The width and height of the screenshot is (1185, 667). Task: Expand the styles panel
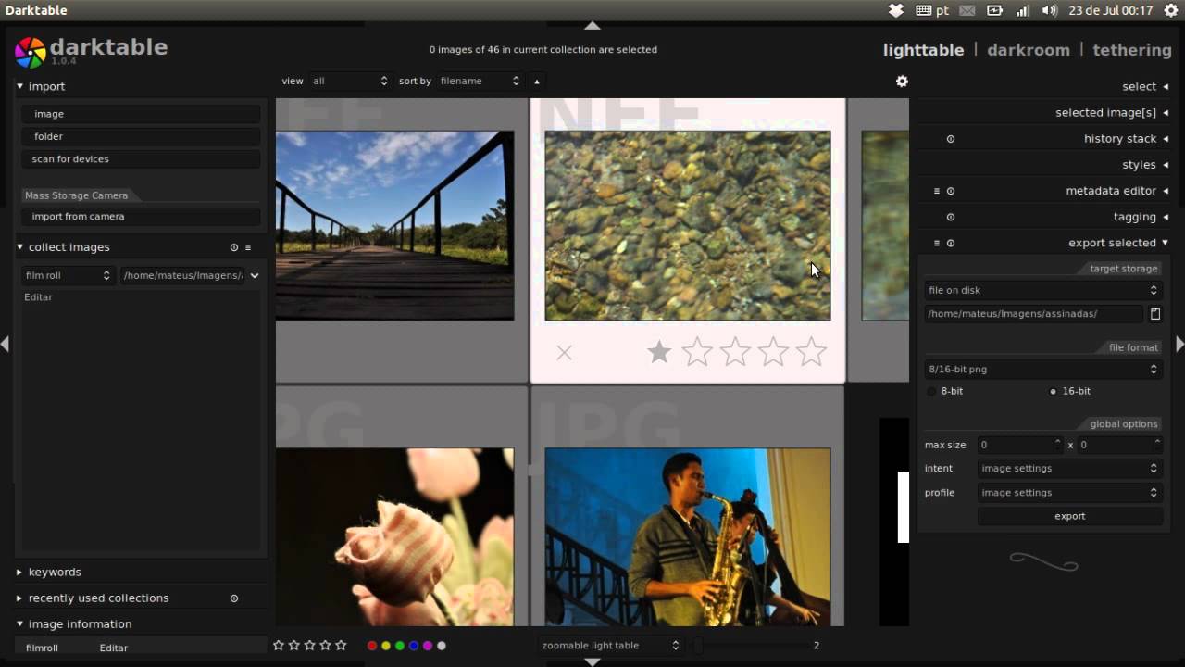[1145, 165]
